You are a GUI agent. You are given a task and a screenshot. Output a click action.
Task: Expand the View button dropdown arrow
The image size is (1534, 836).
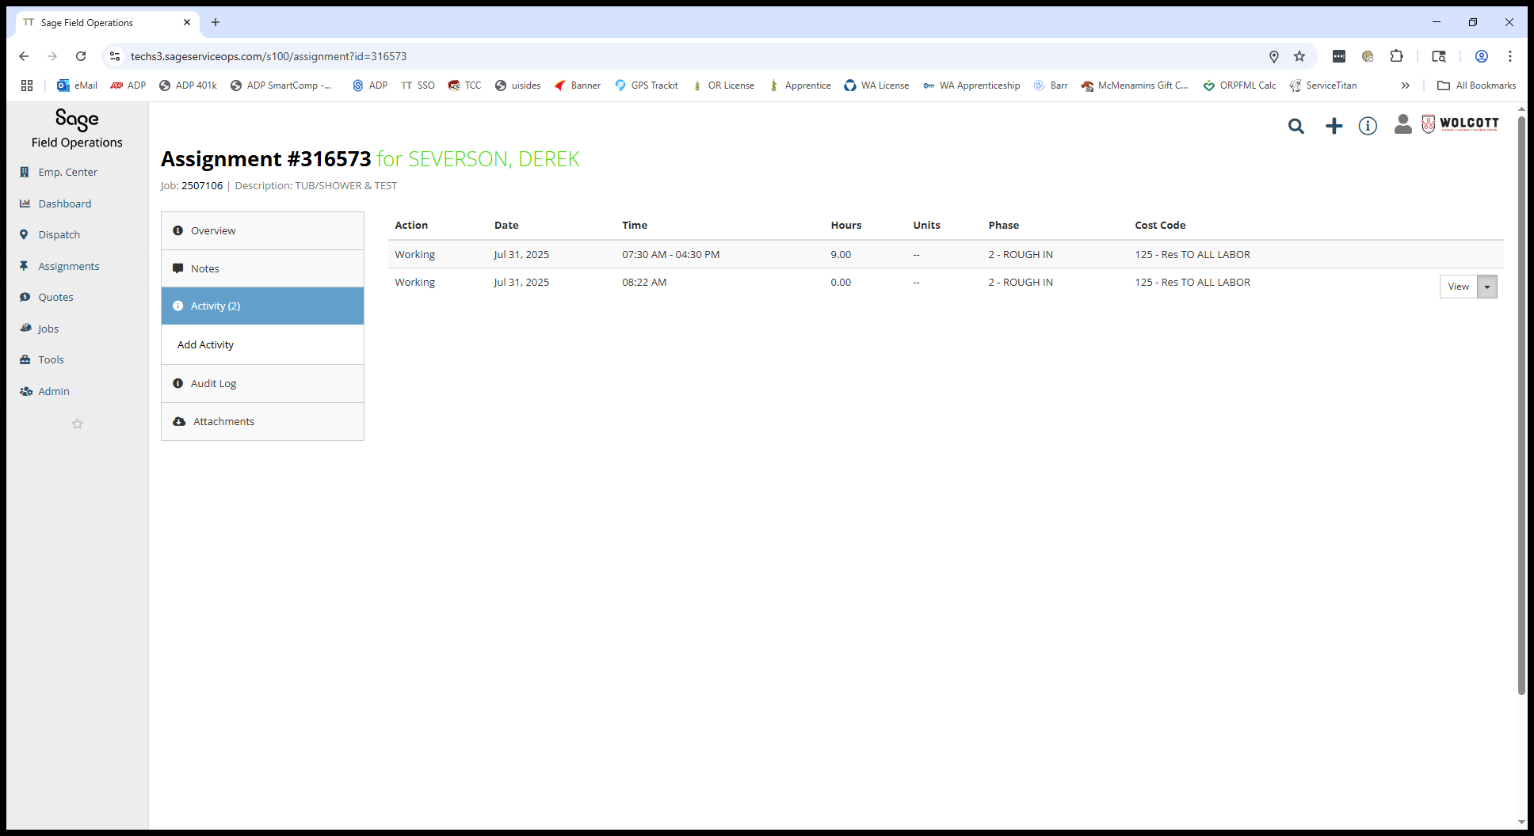tap(1487, 287)
